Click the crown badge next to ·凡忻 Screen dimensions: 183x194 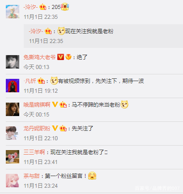coord(41,81)
